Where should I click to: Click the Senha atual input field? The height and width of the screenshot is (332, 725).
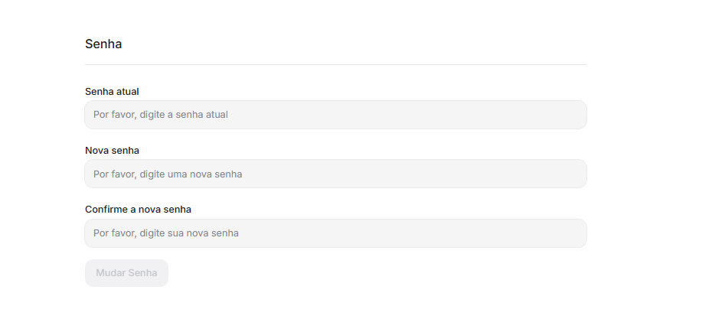pos(335,115)
